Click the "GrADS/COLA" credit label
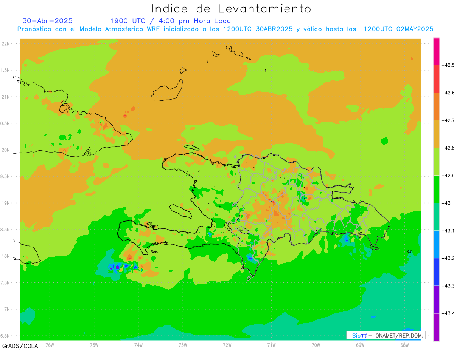 pos(20,346)
